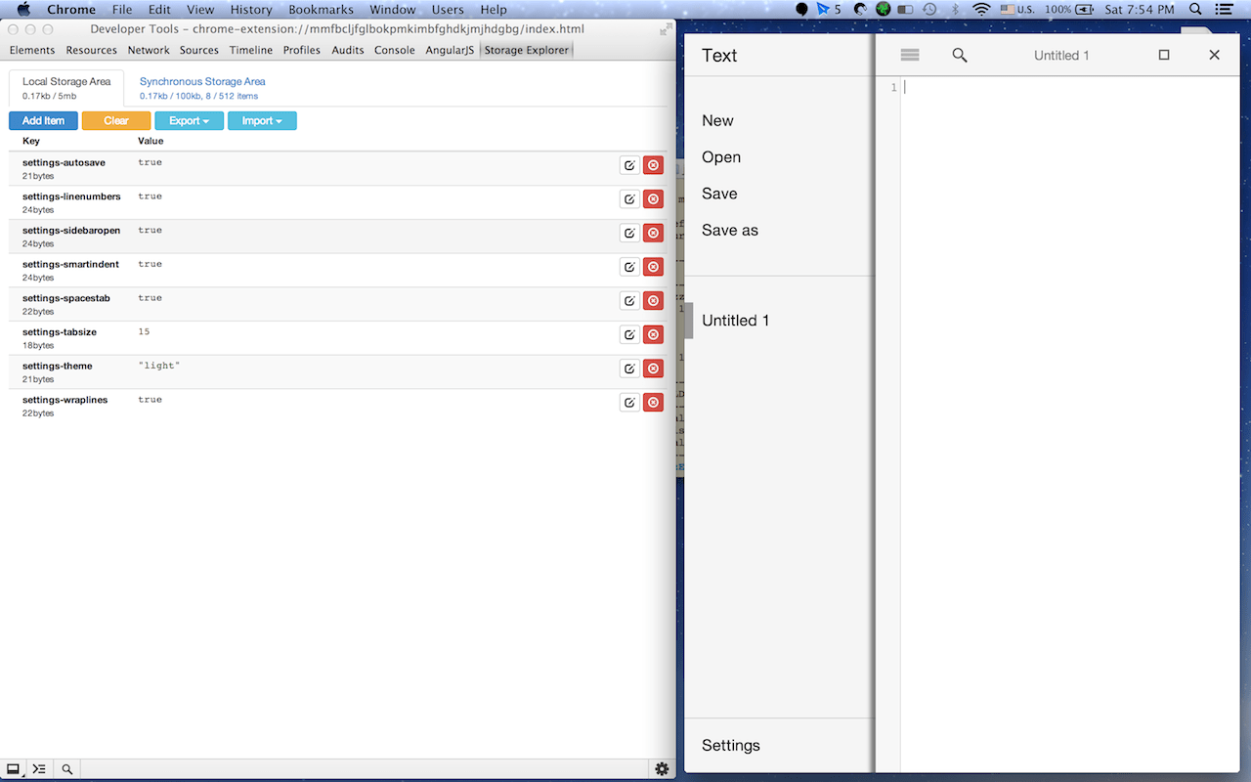Select the Synchronous Storage Area tab

pos(201,81)
